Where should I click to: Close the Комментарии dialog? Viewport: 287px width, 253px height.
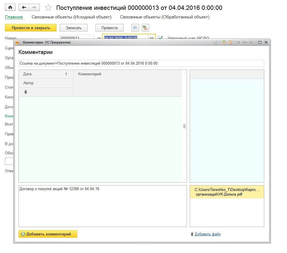tap(266, 42)
